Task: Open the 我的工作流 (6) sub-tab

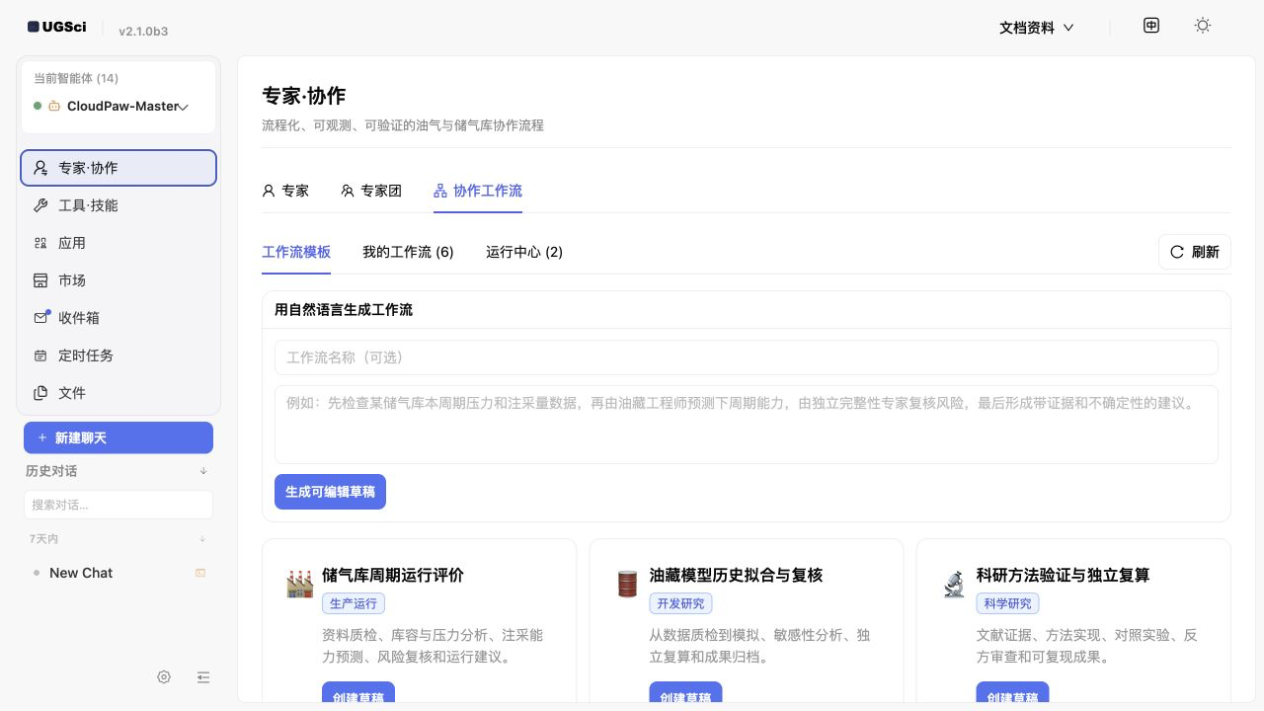Action: pos(408,252)
